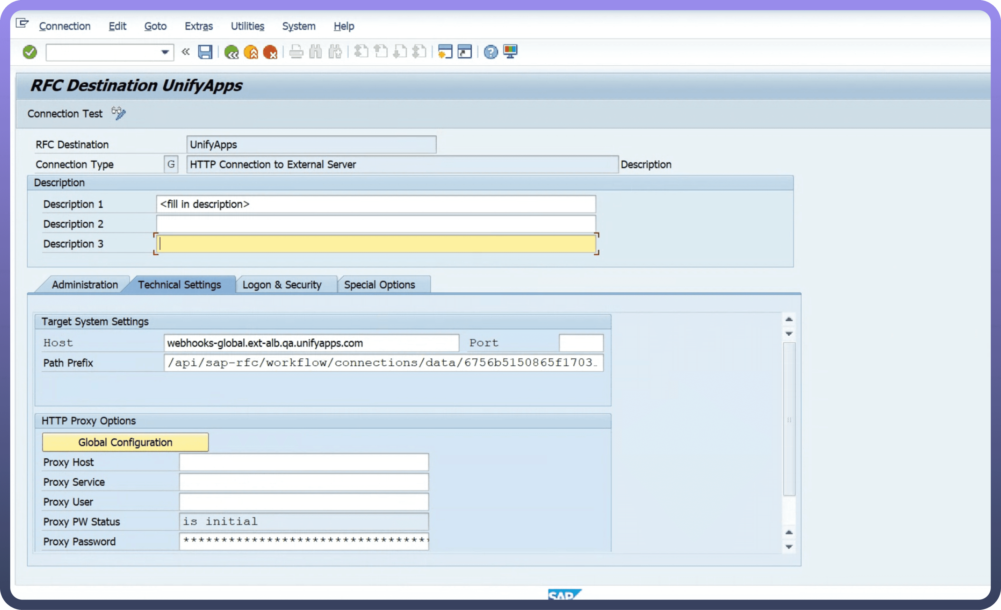This screenshot has height=610, width=1001.
Task: Click the Proxy Host input field
Action: click(303, 462)
